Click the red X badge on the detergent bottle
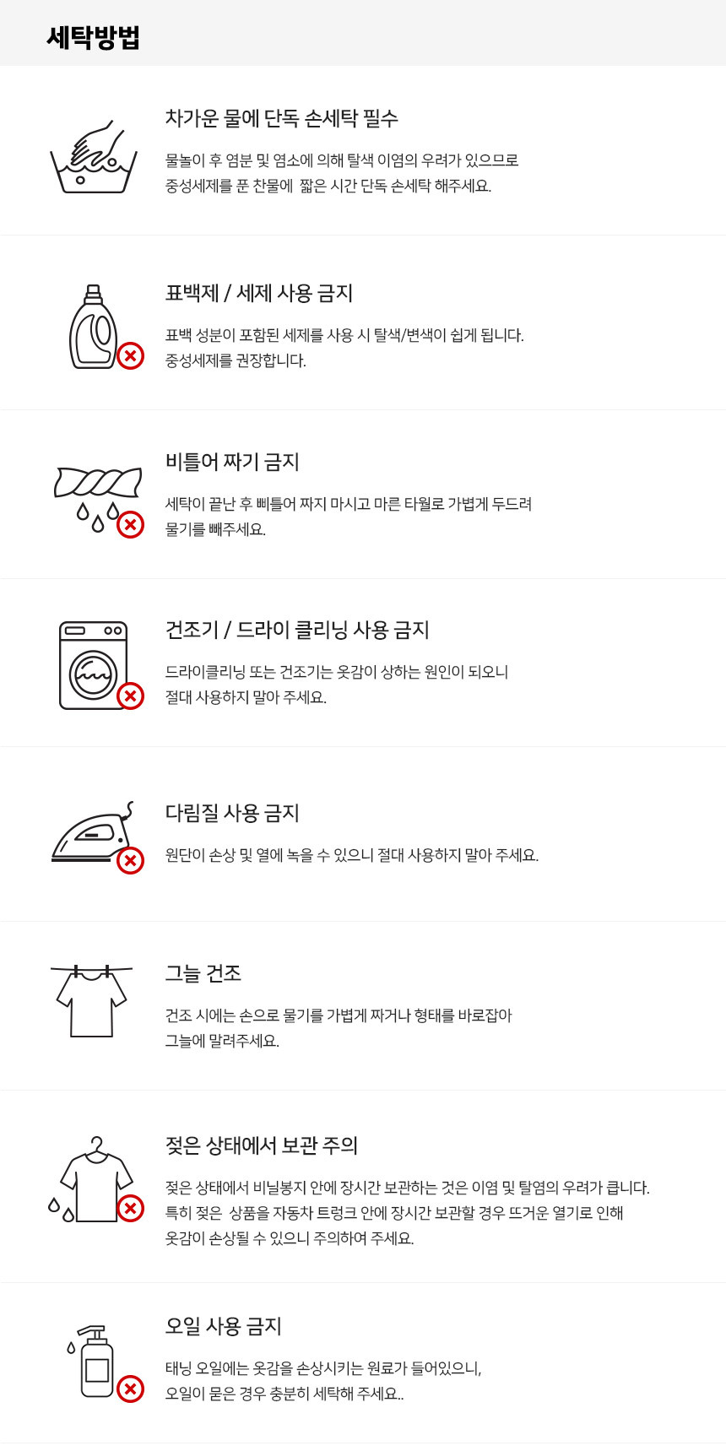 [x=130, y=356]
